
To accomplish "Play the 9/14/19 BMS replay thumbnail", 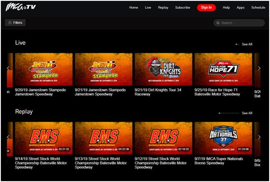I will pyautogui.click(x=44, y=138).
